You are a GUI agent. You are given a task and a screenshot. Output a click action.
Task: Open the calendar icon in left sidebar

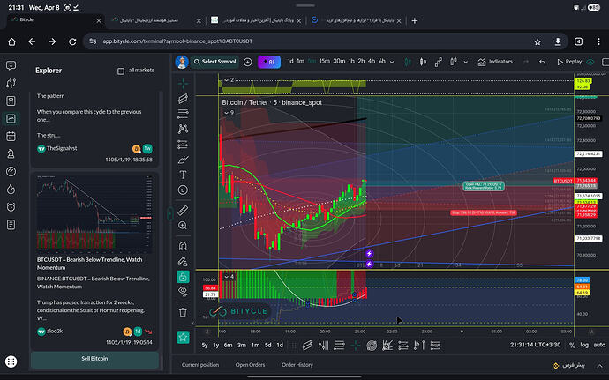pyautogui.click(x=11, y=137)
